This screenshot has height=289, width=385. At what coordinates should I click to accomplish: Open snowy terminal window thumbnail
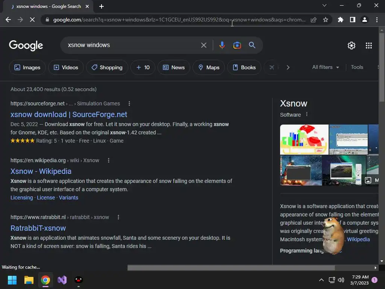[x=349, y=140]
